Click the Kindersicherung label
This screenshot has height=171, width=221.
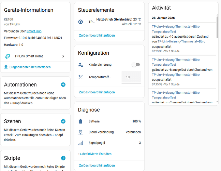(100, 65)
